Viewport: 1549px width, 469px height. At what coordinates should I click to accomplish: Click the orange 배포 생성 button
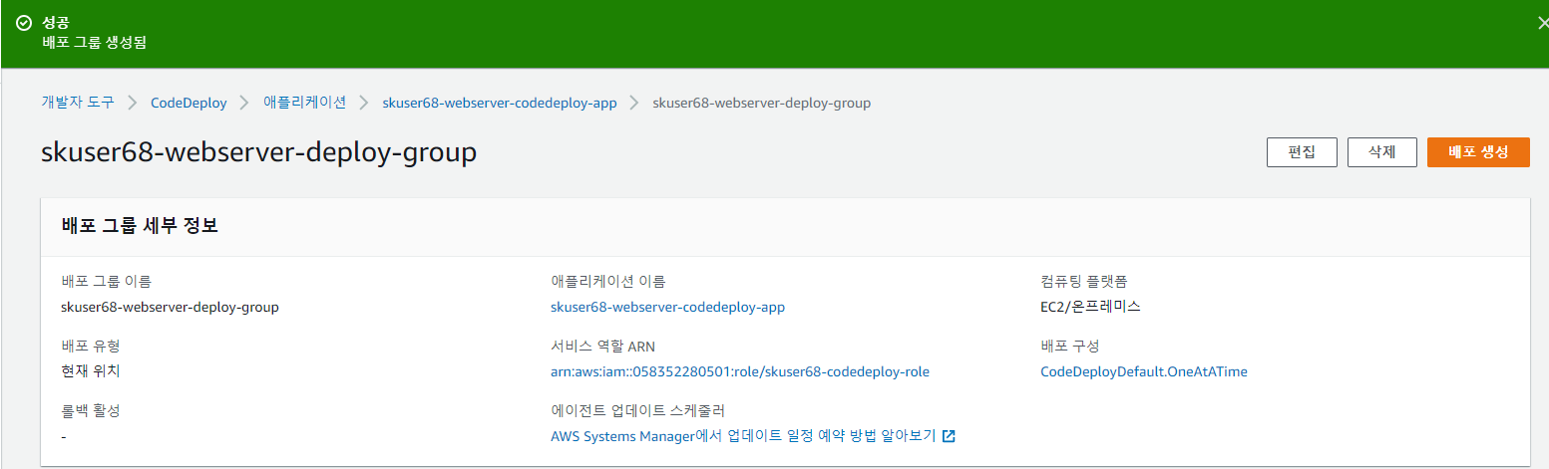[1478, 152]
